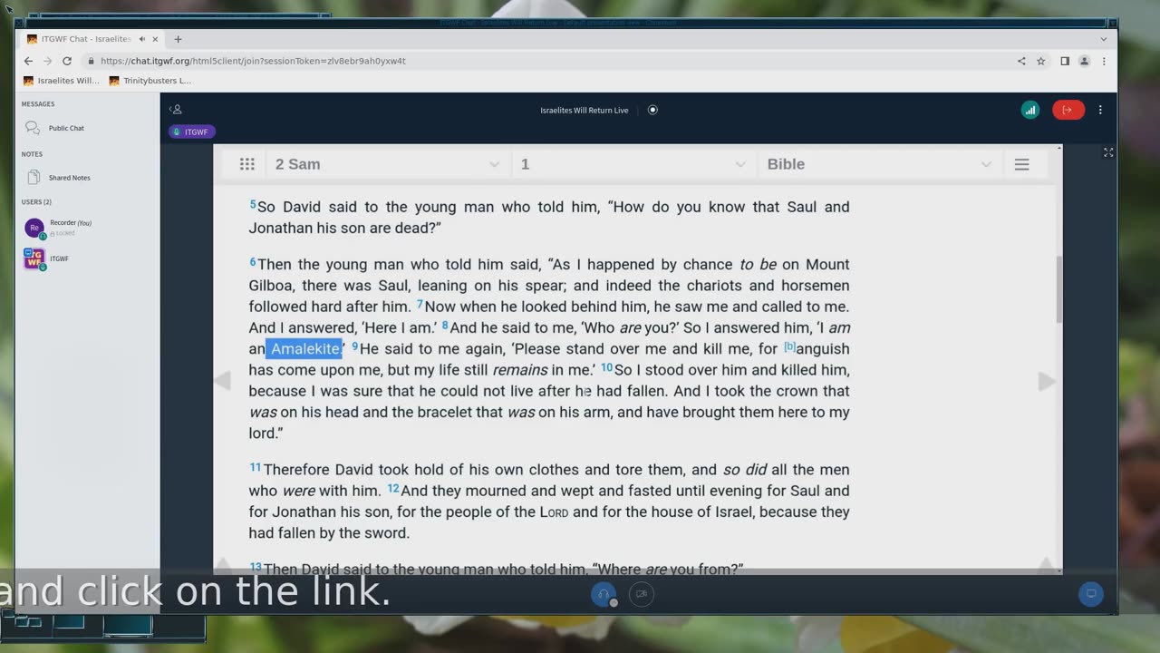Open the Bible books grid

pos(246,164)
